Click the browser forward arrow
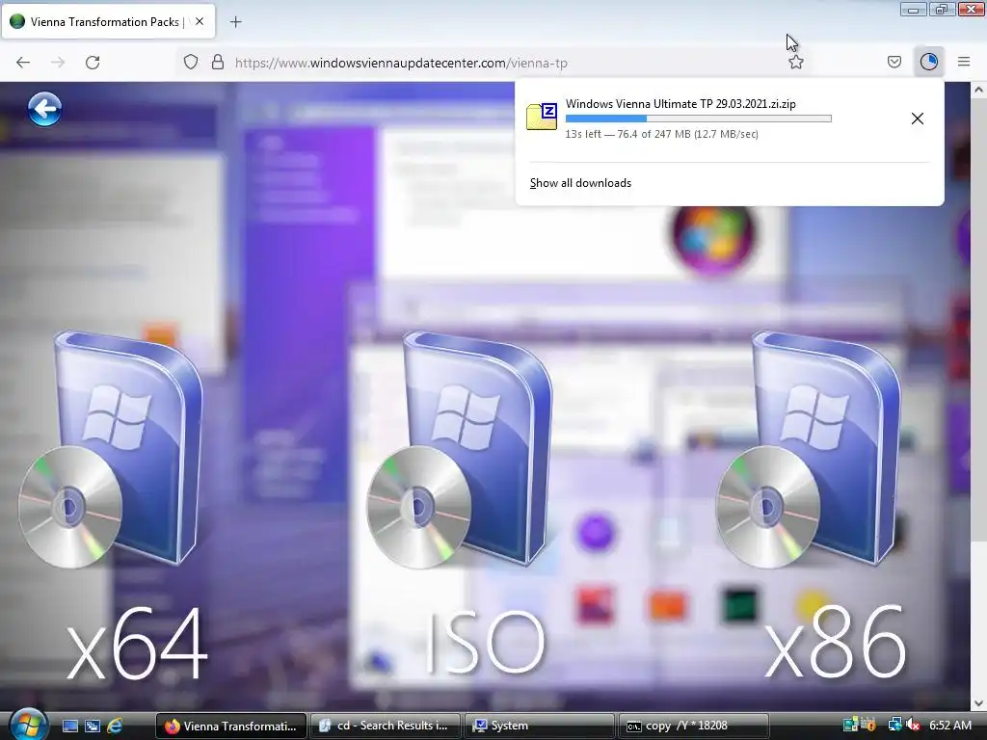The image size is (987, 740). pyautogui.click(x=58, y=63)
